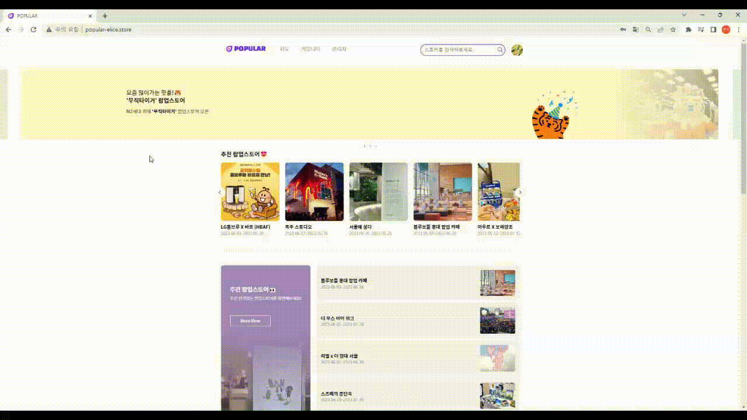Open the 커뮤니티 menu item
Image resolution: width=747 pixels, height=420 pixels.
(x=310, y=49)
